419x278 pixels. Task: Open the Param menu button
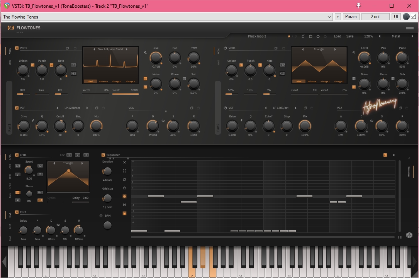coord(351,17)
